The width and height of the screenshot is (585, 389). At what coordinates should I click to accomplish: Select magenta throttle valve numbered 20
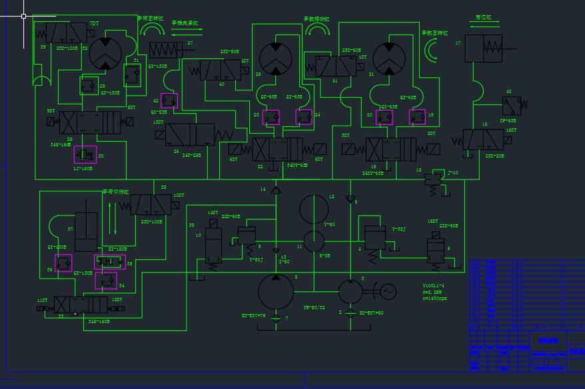click(x=384, y=117)
